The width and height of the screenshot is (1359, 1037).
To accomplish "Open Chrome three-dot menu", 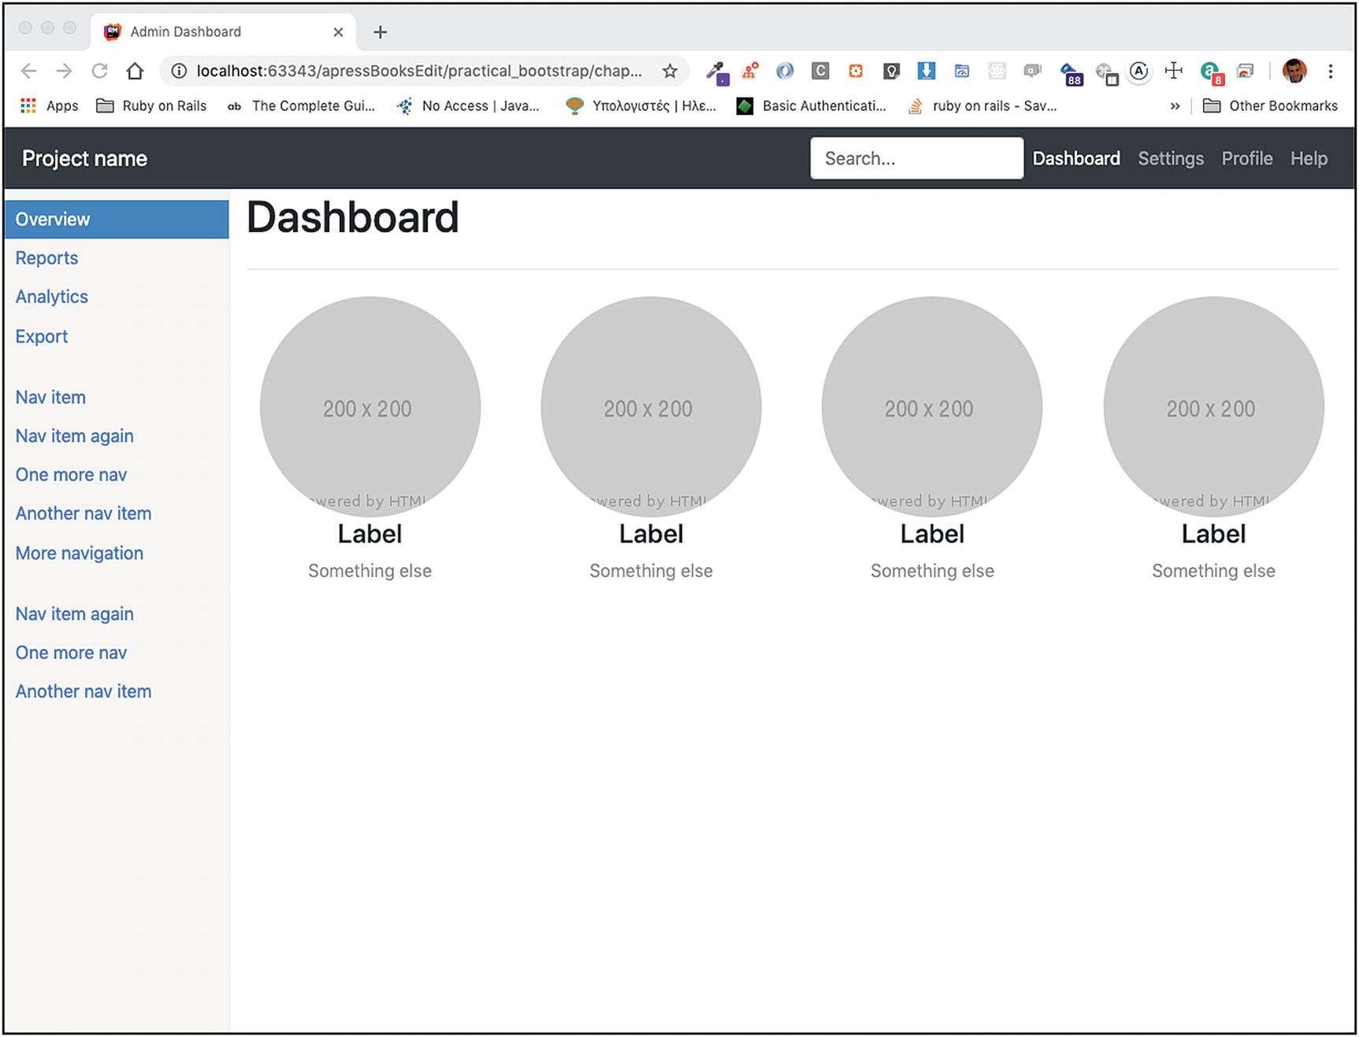I will pyautogui.click(x=1331, y=71).
